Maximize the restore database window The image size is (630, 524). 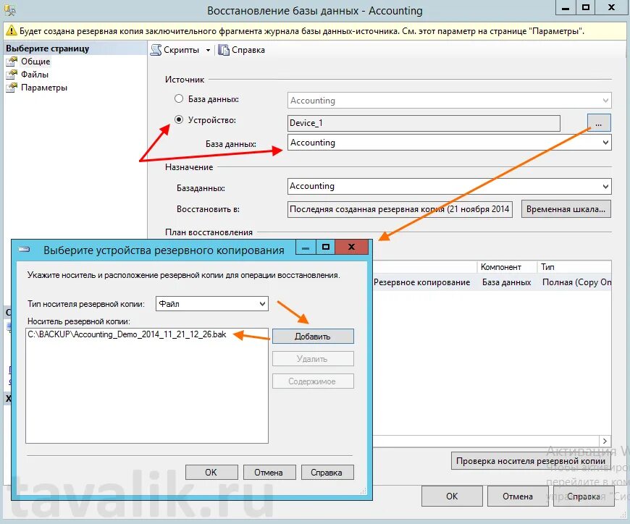[x=586, y=8]
